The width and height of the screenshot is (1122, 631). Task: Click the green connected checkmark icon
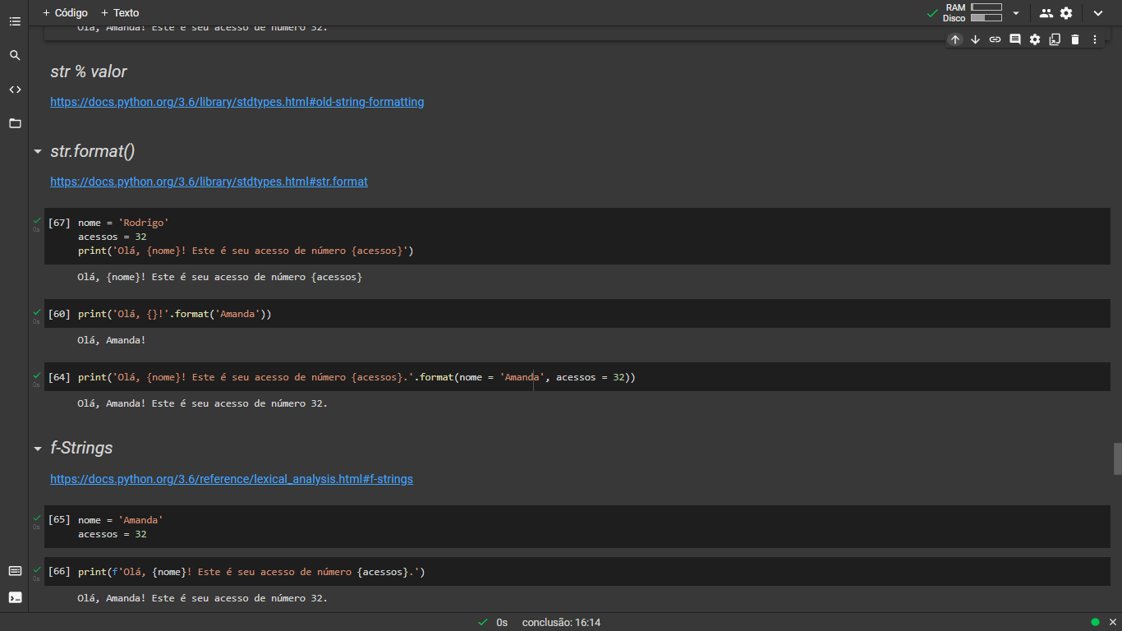click(932, 13)
